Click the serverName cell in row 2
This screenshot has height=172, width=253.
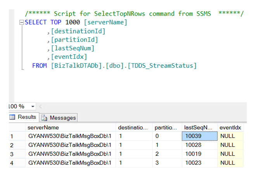point(71,145)
